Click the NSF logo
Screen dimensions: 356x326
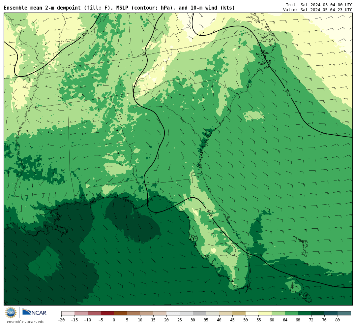tap(11, 312)
